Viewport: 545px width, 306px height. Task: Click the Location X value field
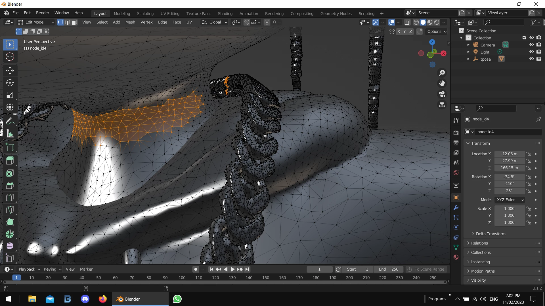tap(509, 154)
